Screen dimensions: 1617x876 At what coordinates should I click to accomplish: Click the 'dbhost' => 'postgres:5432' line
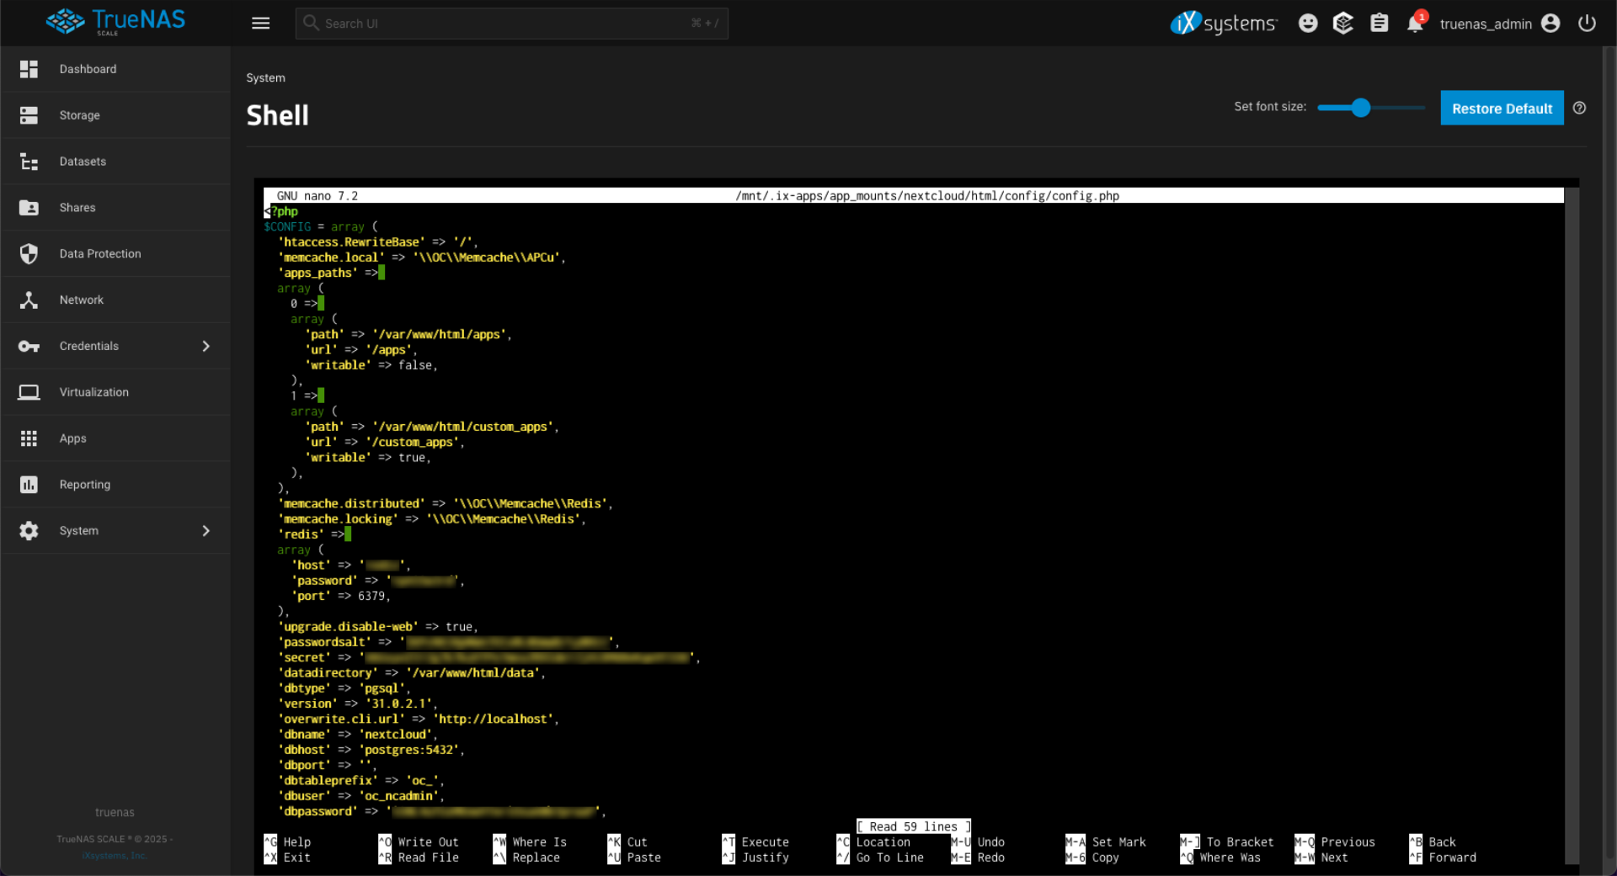click(x=371, y=750)
